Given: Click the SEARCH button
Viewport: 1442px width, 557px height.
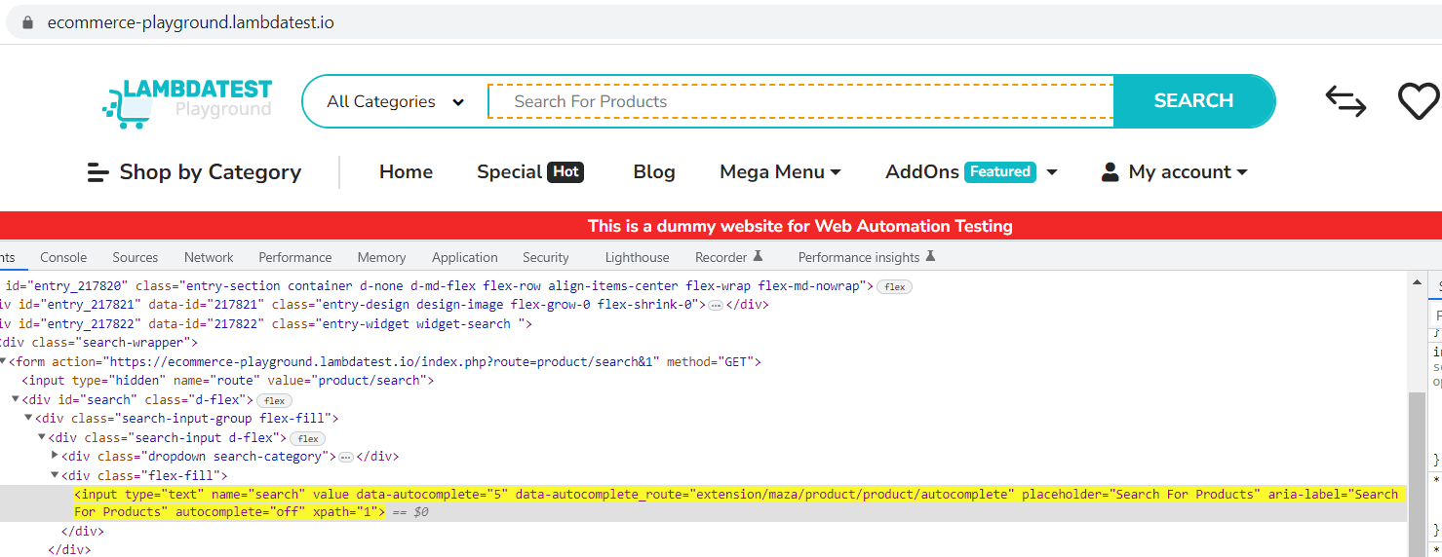Looking at the screenshot, I should 1193,101.
